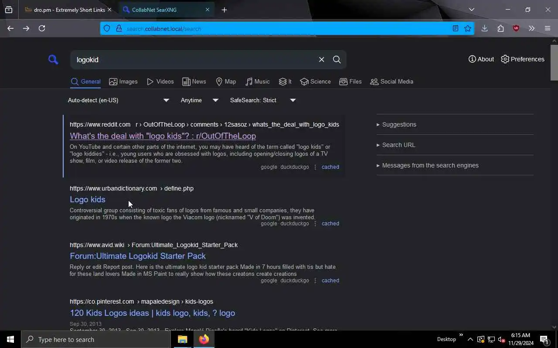
Task: Click the SearXNG magnifier logo
Action: coord(53,60)
